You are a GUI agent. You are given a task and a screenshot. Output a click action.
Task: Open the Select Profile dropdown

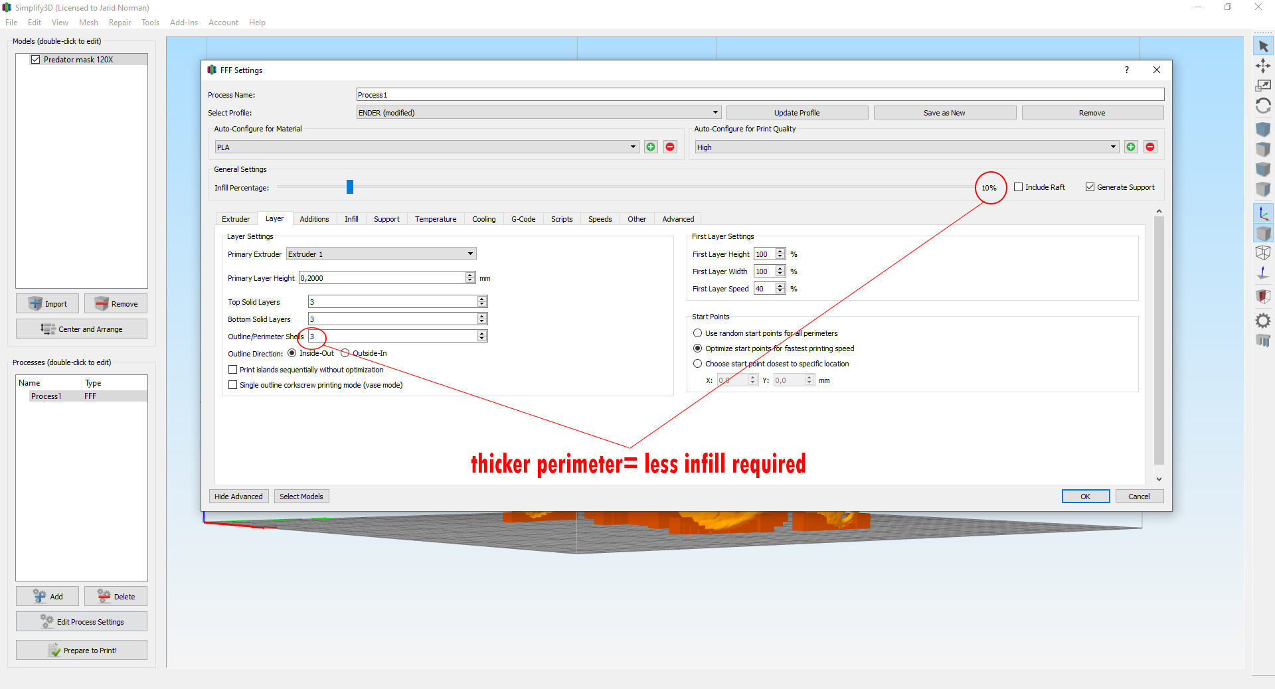point(539,113)
